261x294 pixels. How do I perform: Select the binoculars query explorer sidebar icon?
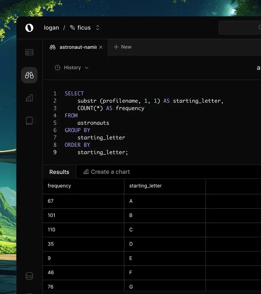click(x=29, y=75)
